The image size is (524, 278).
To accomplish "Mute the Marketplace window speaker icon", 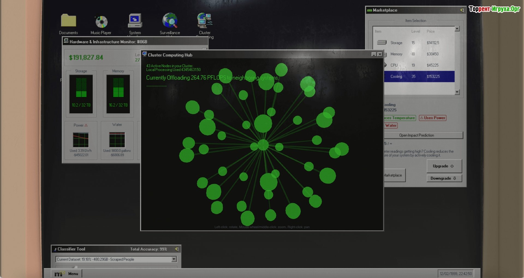I will pos(462,10).
